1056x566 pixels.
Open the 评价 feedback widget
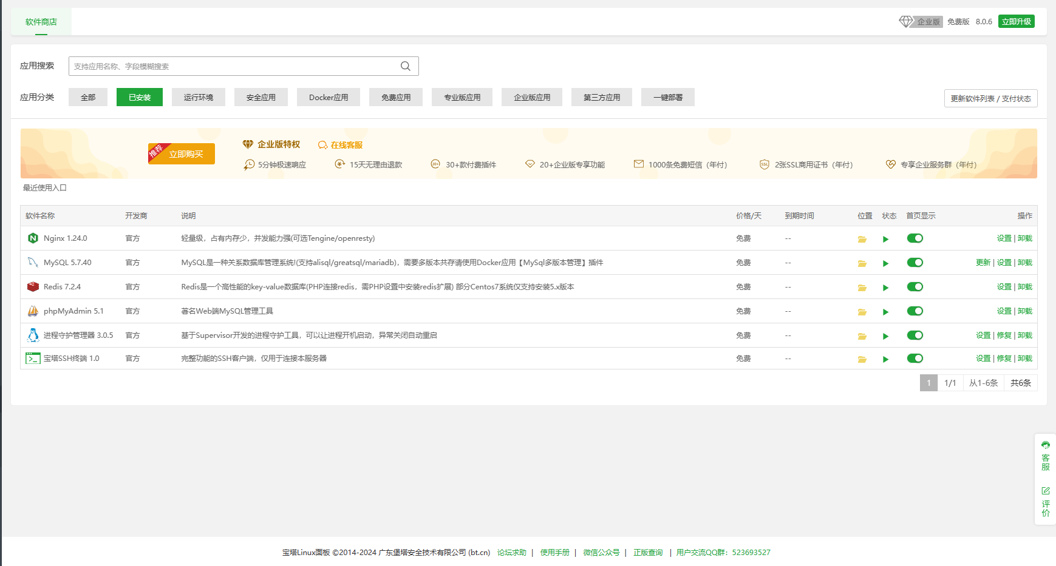(1046, 502)
